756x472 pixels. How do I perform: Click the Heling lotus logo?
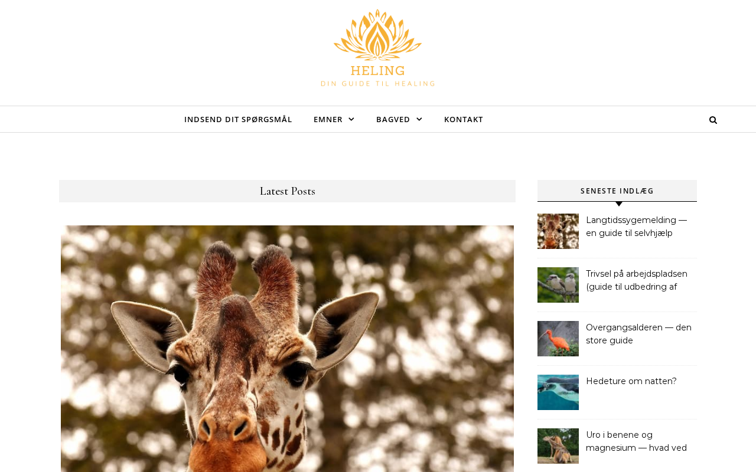(x=378, y=48)
